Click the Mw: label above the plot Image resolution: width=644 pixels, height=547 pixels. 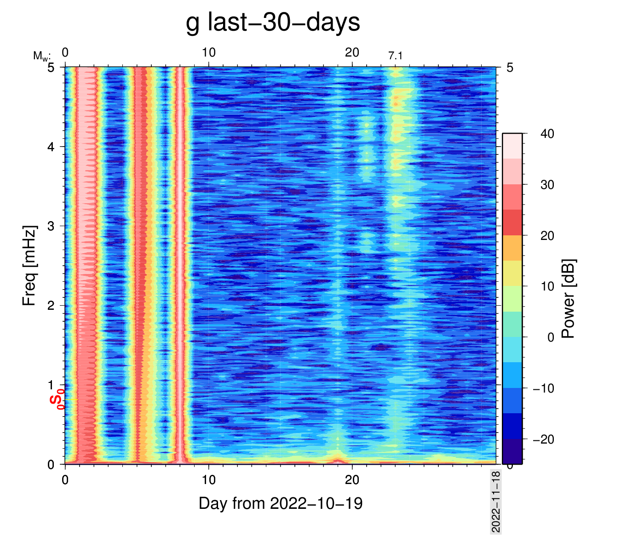click(x=41, y=56)
